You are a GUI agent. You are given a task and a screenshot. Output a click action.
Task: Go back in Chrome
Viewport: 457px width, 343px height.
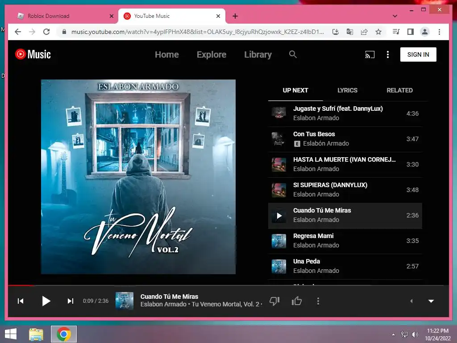pyautogui.click(x=18, y=32)
